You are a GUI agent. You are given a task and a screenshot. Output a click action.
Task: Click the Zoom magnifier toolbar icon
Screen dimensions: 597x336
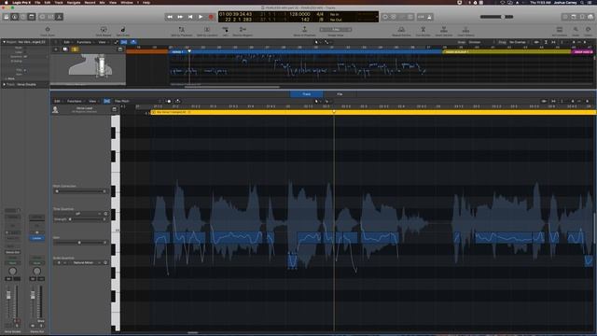click(x=576, y=31)
